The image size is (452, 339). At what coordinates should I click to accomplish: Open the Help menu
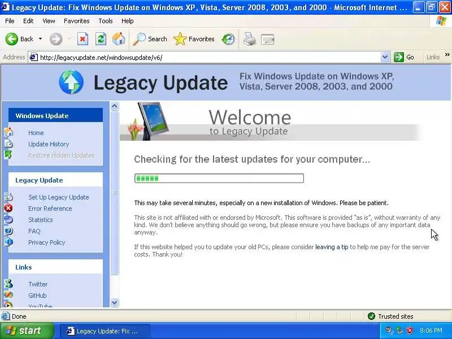point(128,21)
